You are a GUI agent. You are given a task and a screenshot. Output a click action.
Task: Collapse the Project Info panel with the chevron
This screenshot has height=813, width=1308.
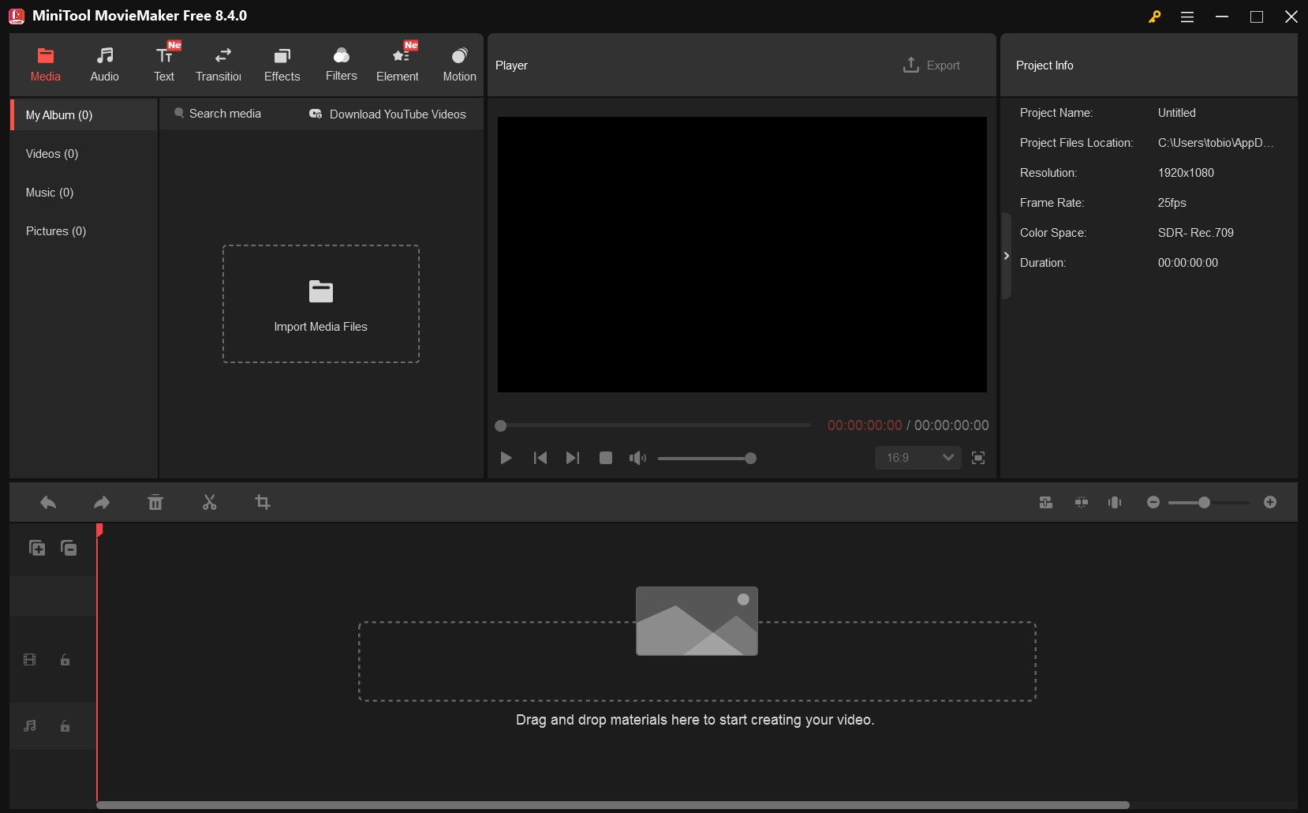point(1007,256)
